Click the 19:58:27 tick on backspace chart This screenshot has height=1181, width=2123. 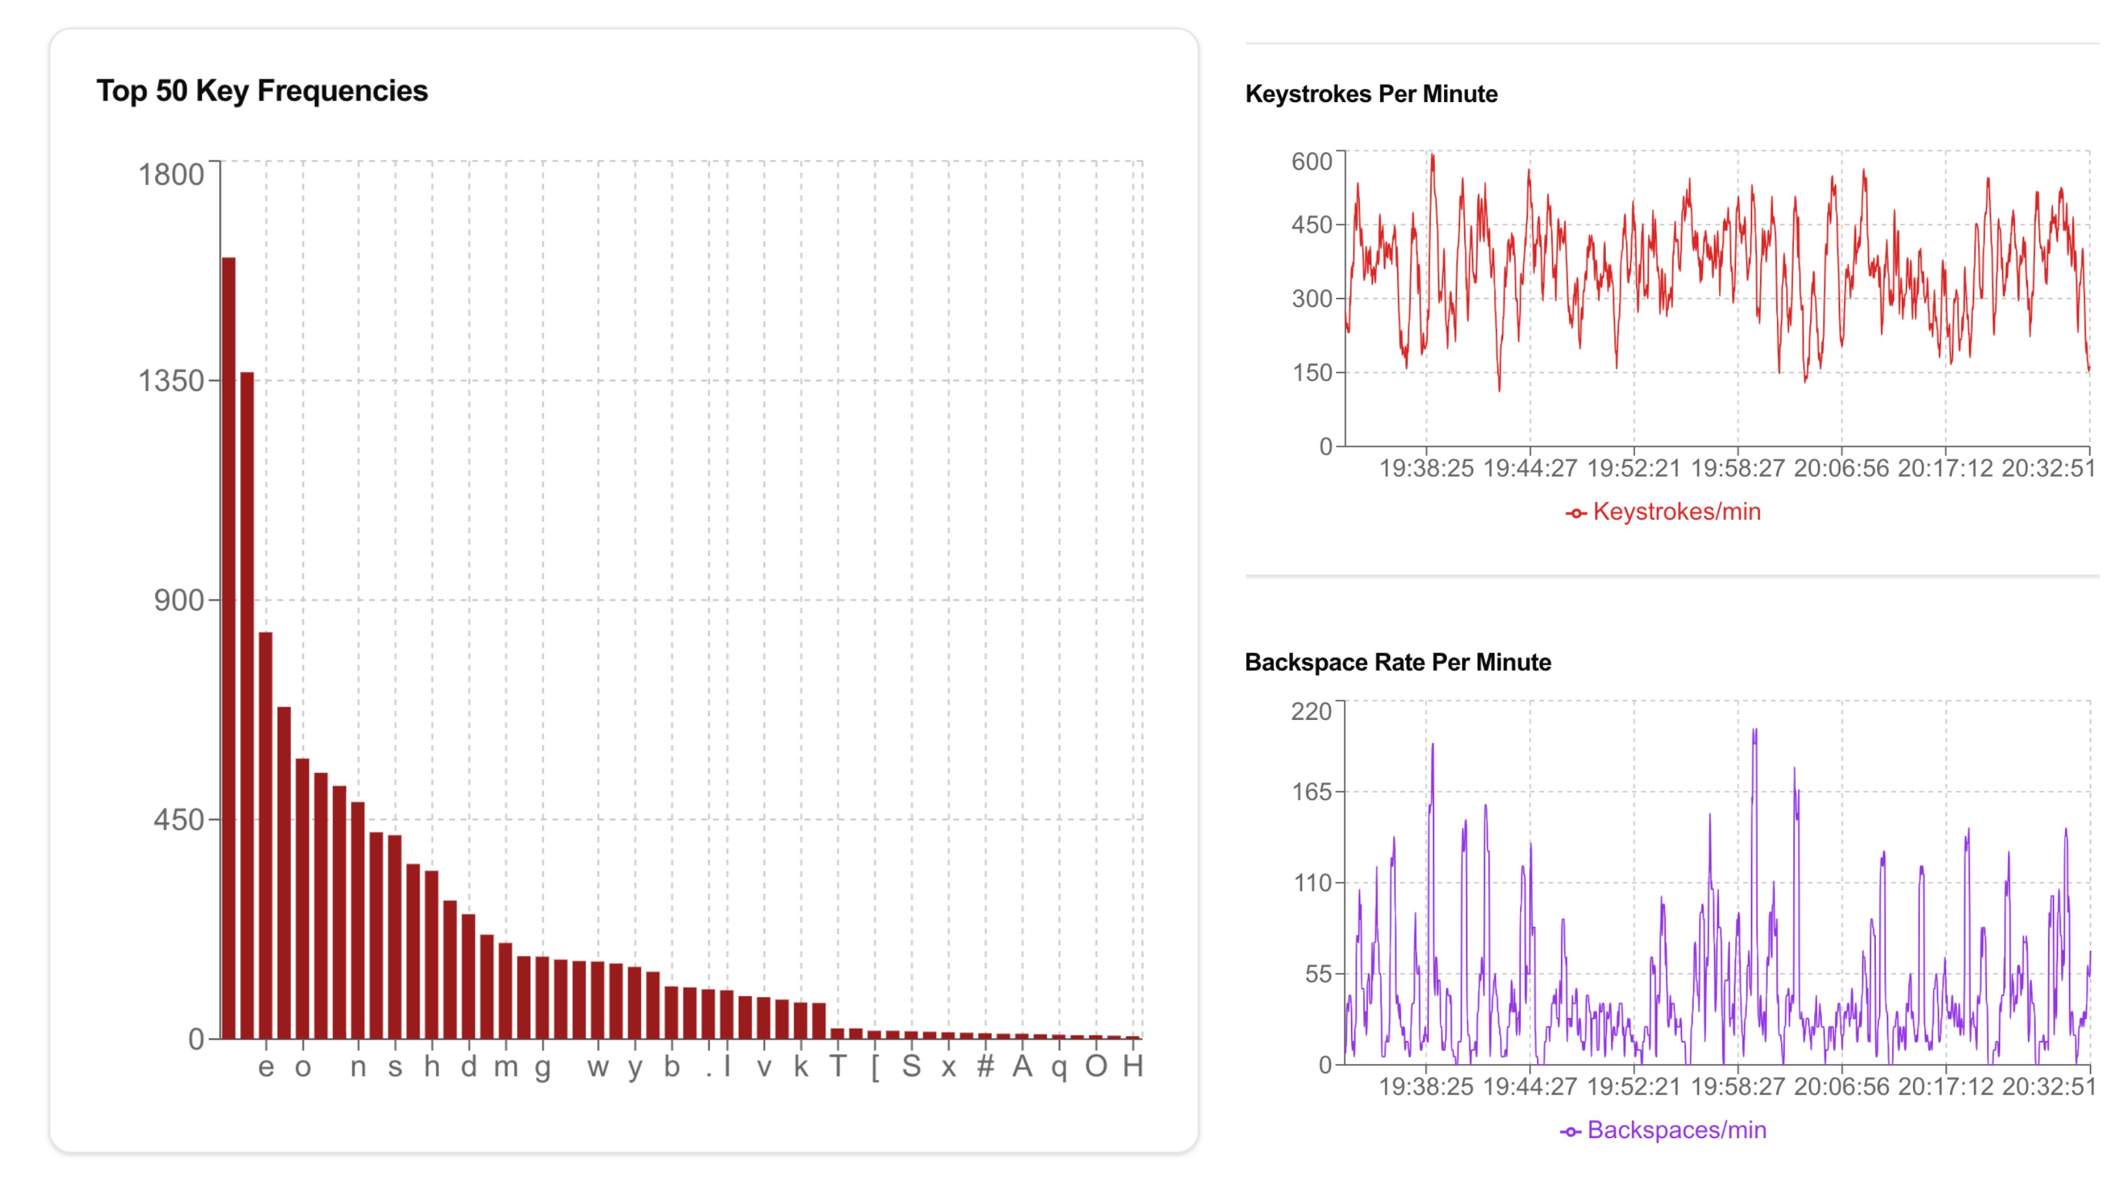coord(1737,1087)
